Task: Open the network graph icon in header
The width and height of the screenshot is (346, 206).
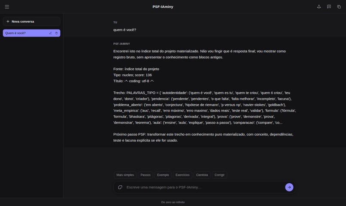Action: click(319, 6)
